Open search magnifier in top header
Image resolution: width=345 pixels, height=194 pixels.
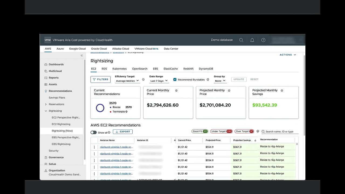(241, 40)
